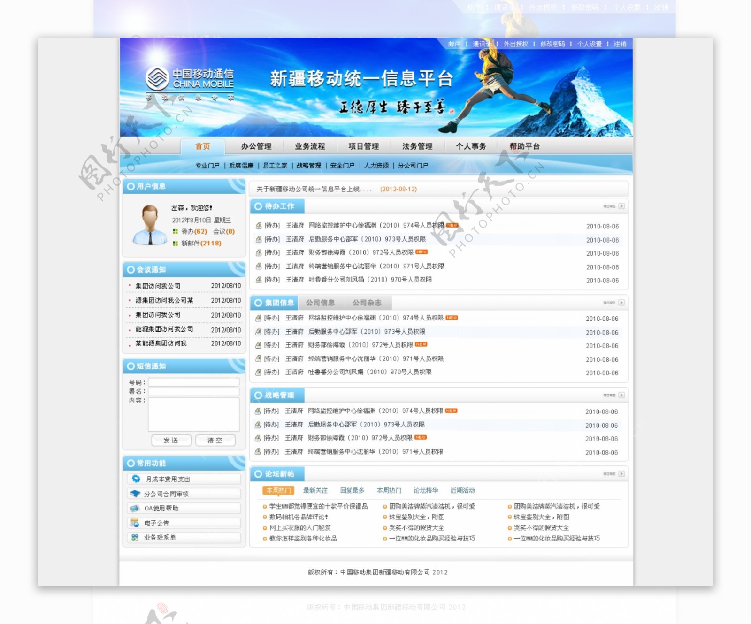Switch to 公司信息 tab
Viewport: 751px width, 624px height.
321,303
